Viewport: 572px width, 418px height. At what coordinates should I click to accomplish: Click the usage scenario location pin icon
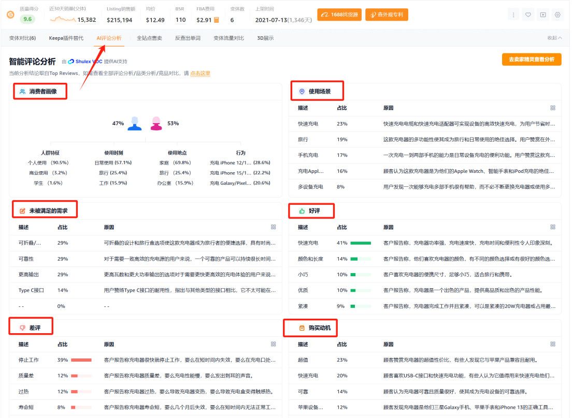click(x=302, y=92)
